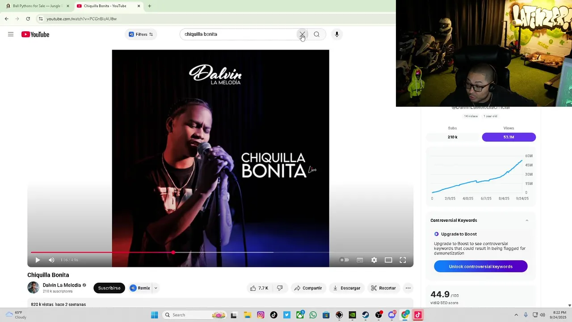Click the views growth chart
This screenshot has width=572, height=322.
tap(480, 176)
